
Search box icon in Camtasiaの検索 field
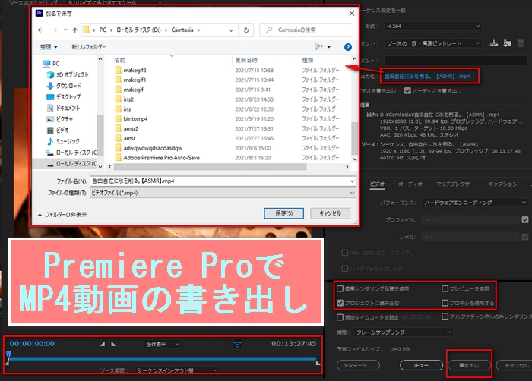click(269, 30)
